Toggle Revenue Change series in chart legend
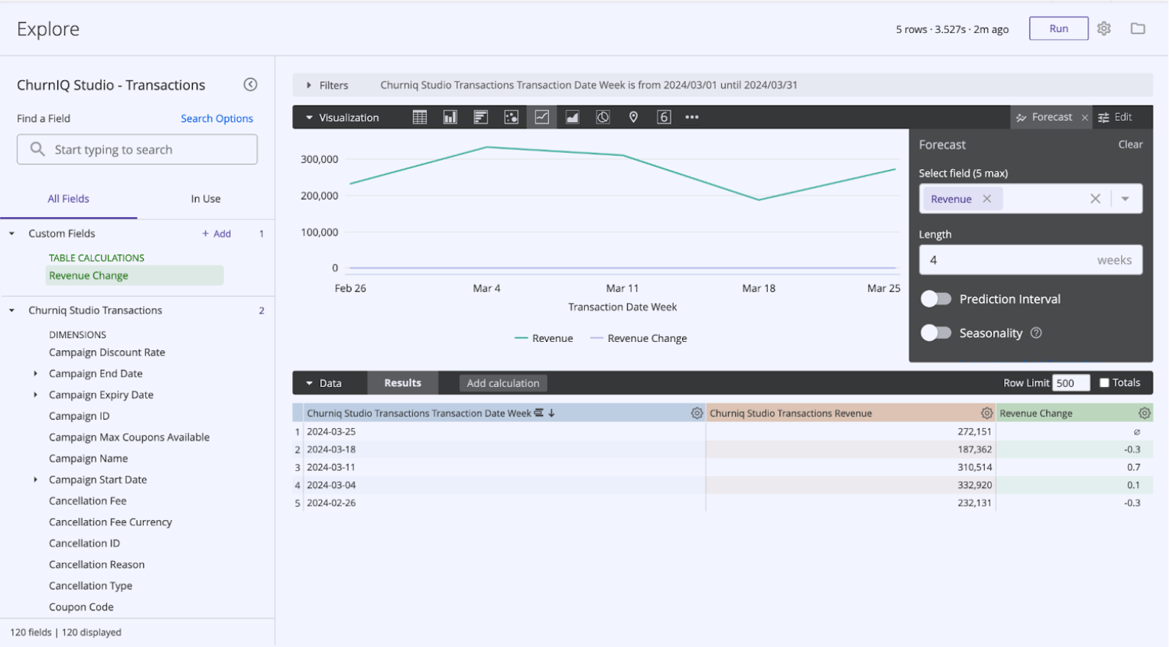The width and height of the screenshot is (1170, 647). point(639,338)
